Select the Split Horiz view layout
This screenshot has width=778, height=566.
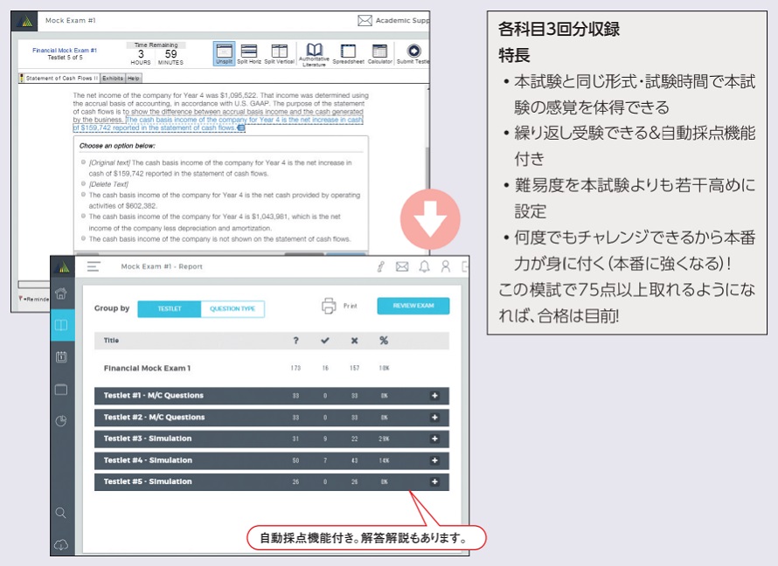pos(249,52)
